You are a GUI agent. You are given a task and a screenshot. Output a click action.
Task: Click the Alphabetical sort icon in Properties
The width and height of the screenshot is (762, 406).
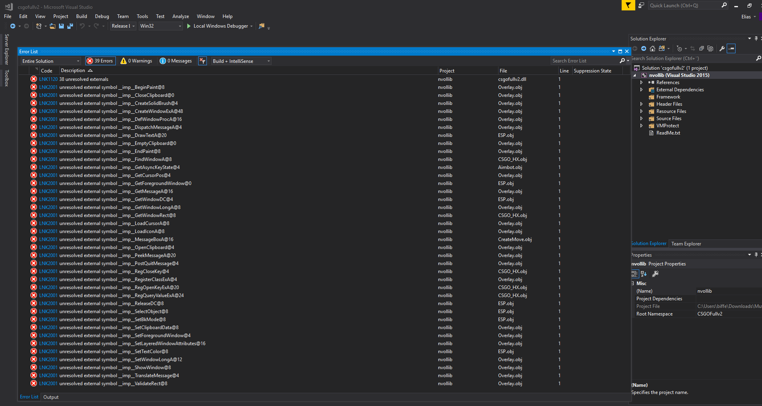[644, 274]
